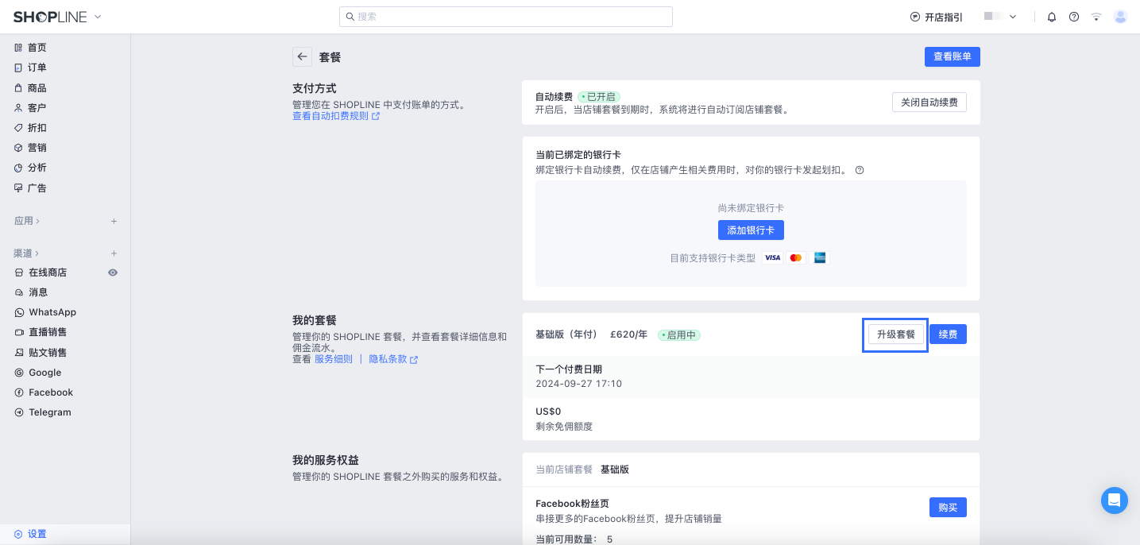Screen dimensions: 1140x545
Task: Open the chat support bubble
Action: (x=1115, y=501)
